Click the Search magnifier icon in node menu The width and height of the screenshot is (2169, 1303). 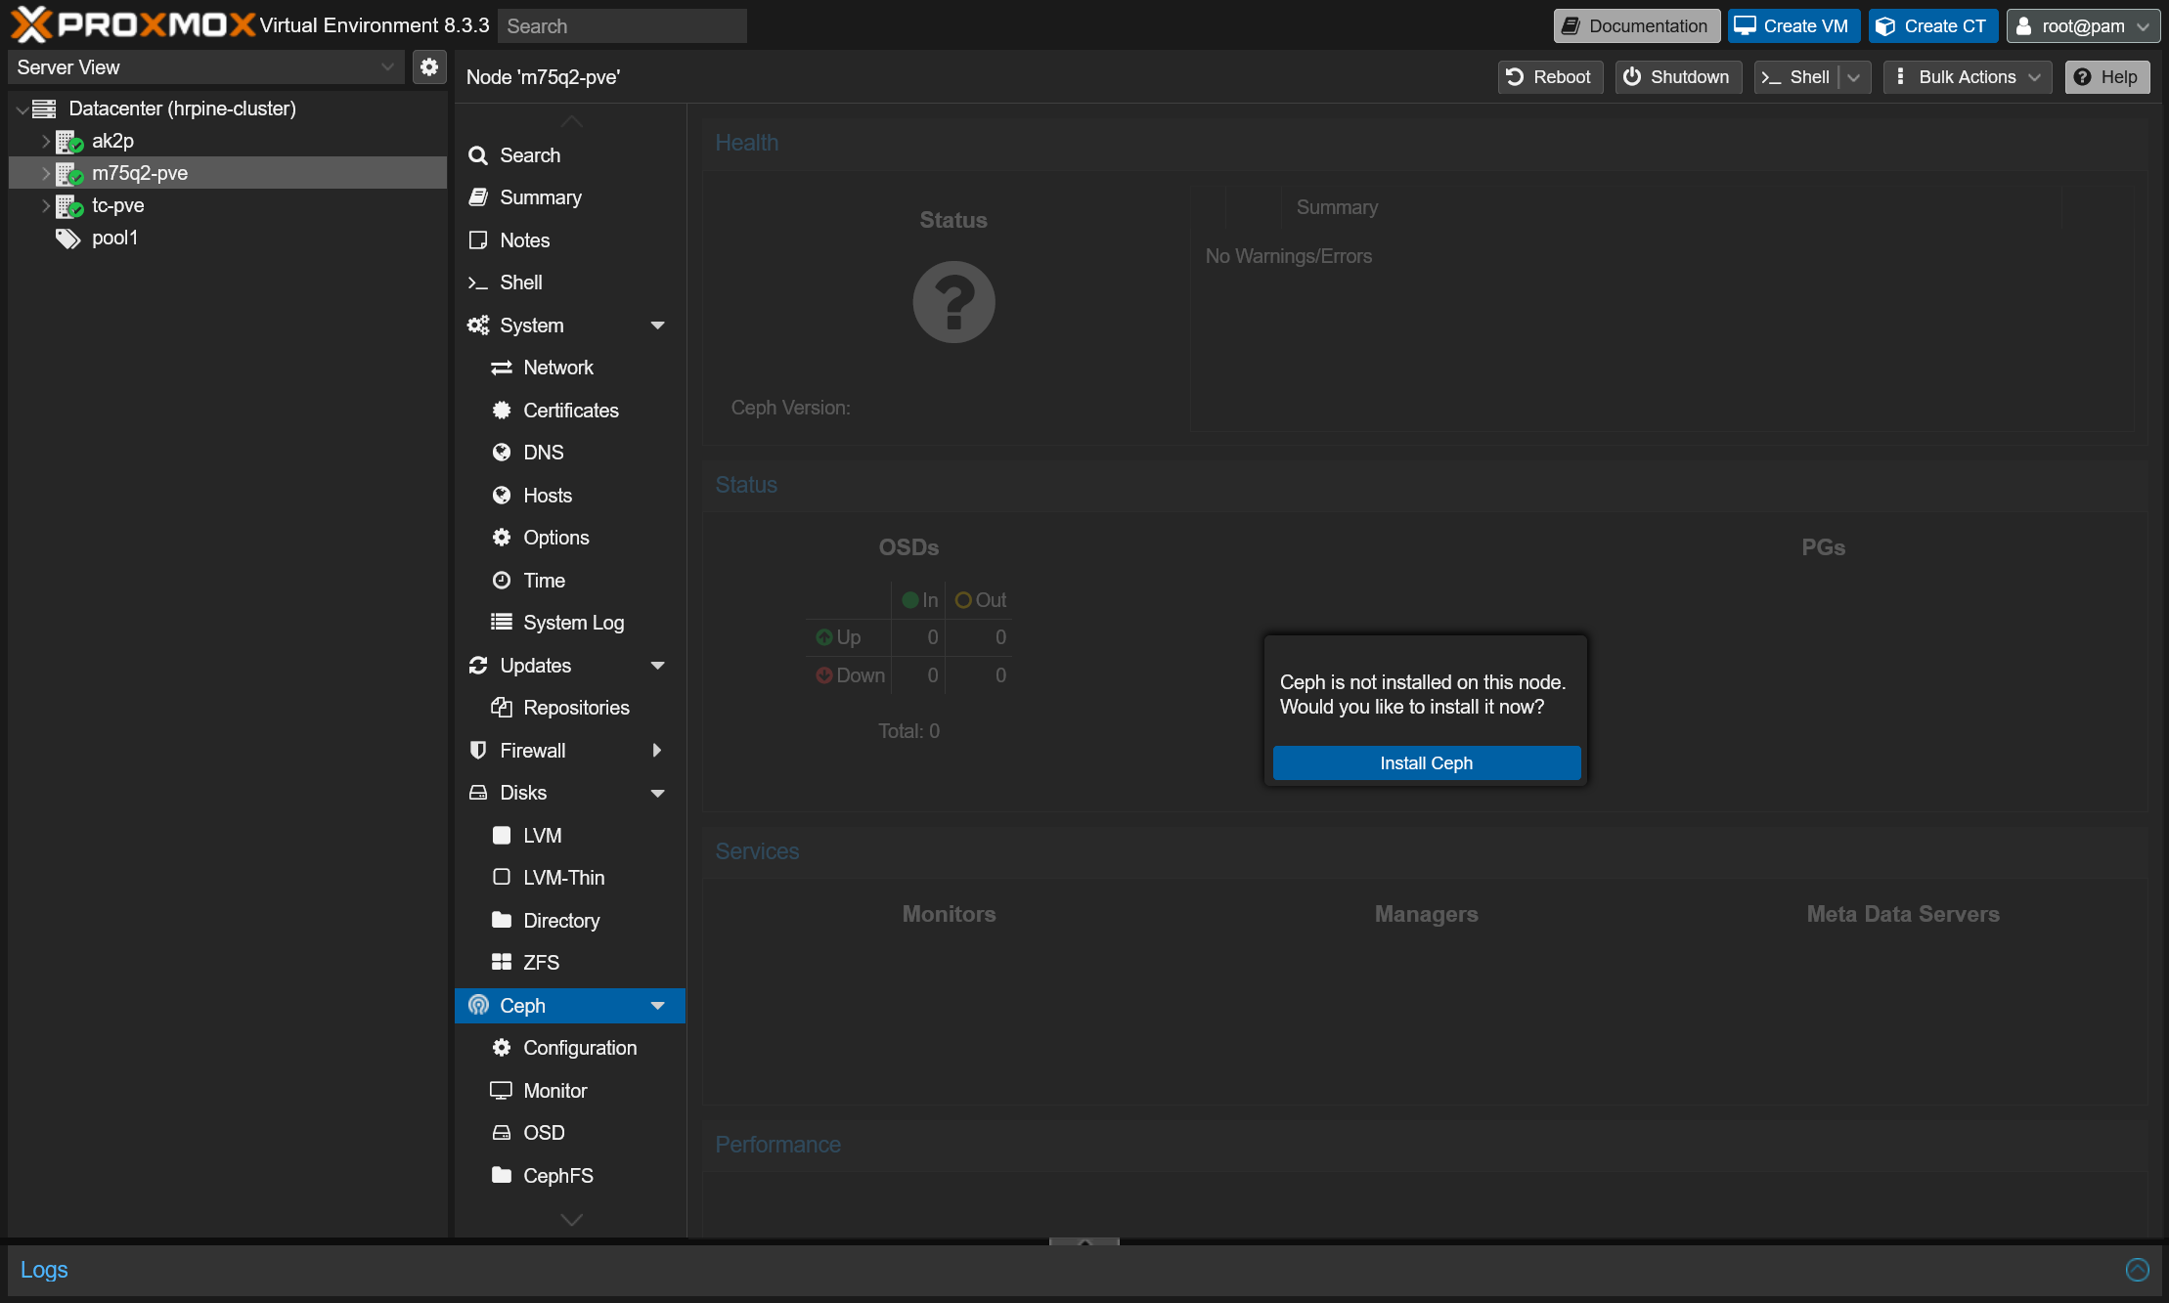point(478,155)
